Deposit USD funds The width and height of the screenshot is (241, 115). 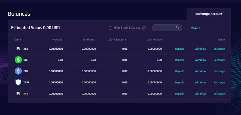[179, 60]
